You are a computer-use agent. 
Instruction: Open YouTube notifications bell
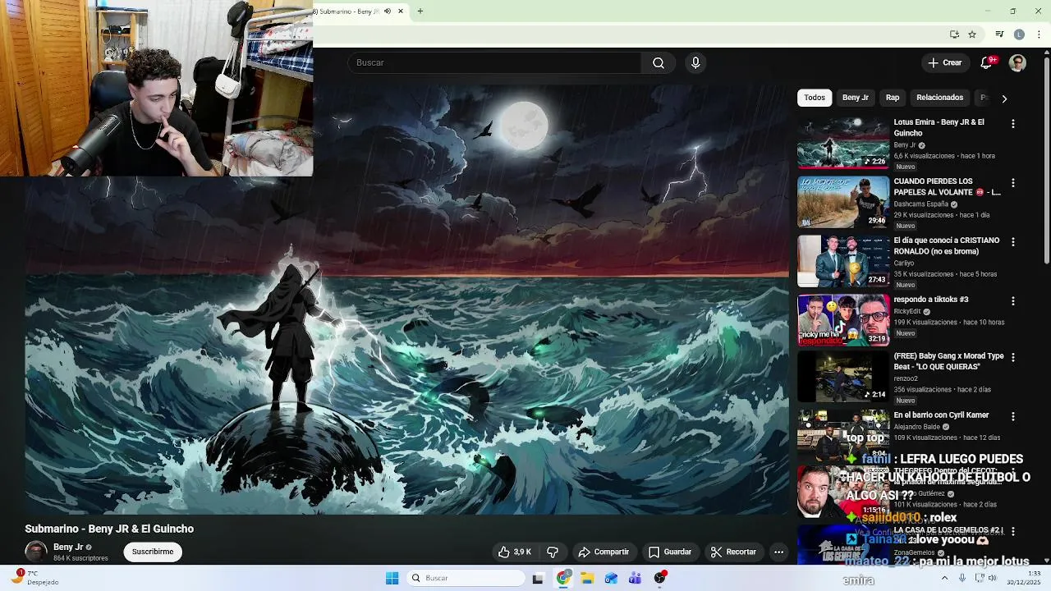coord(987,62)
